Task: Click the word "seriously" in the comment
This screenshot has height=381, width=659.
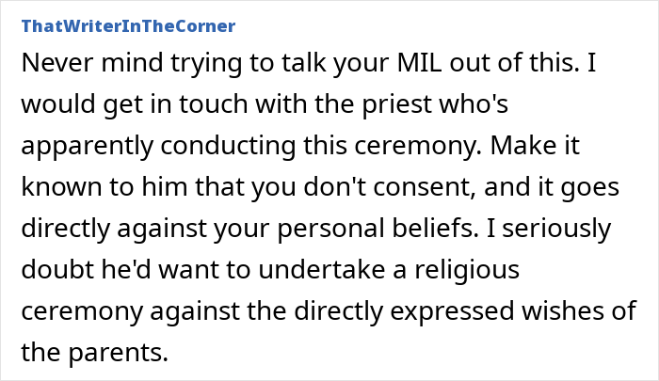Action: (556, 230)
